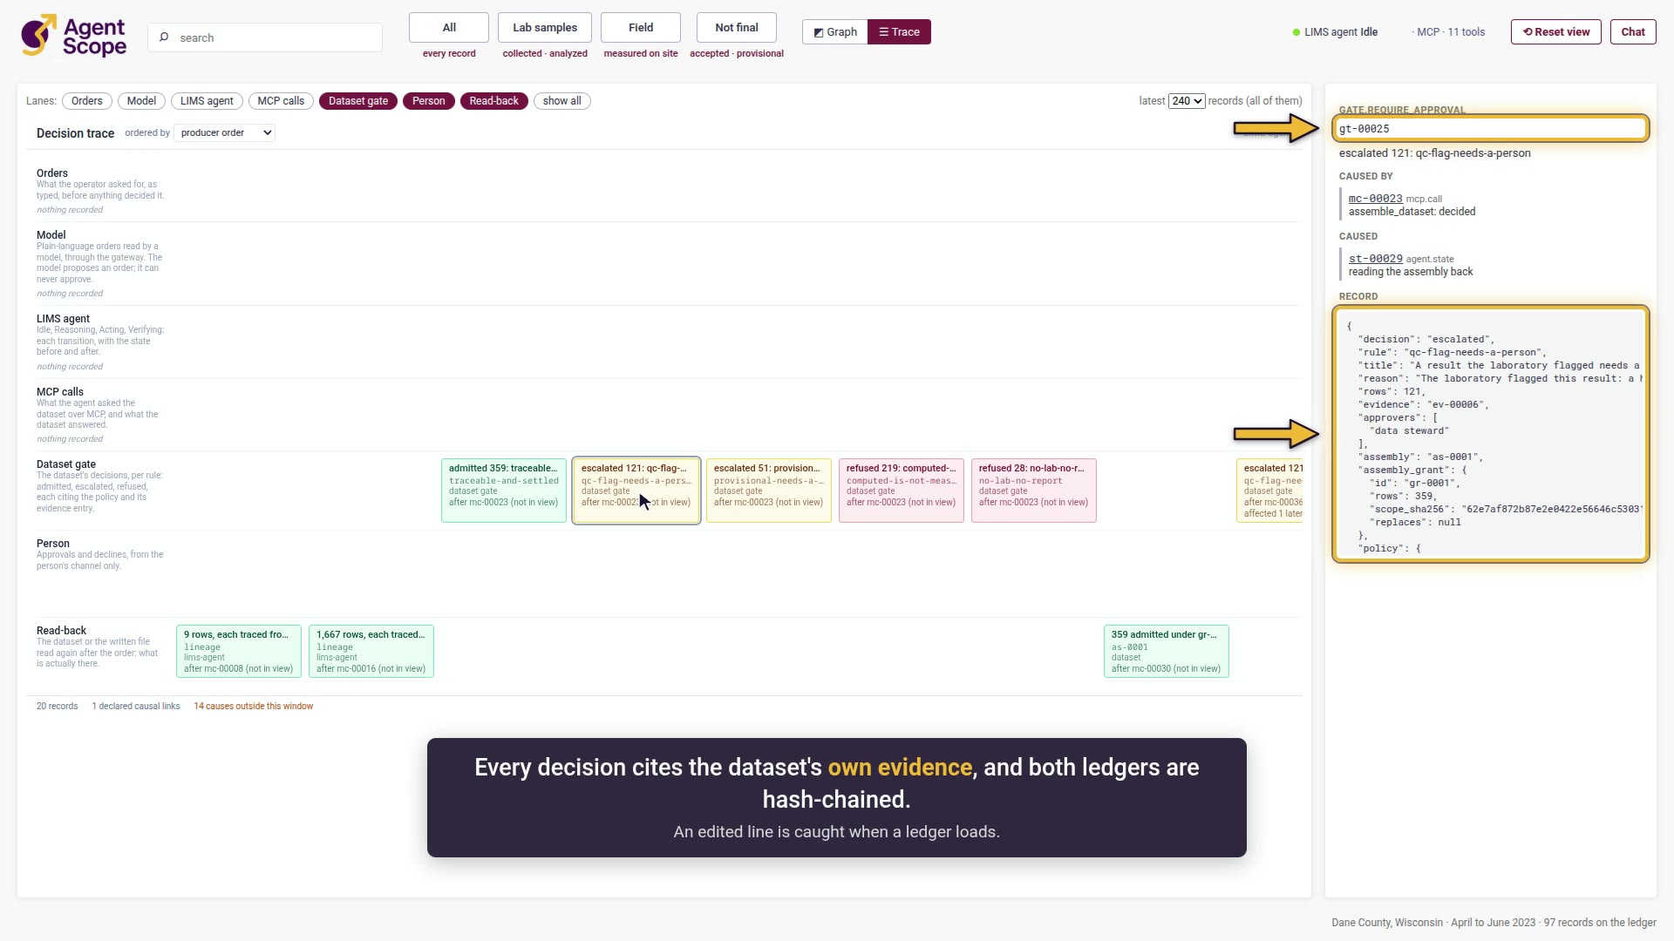Screen dimensions: 1674x941
Task: Click the Agent Scope logo
Action: (x=74, y=37)
